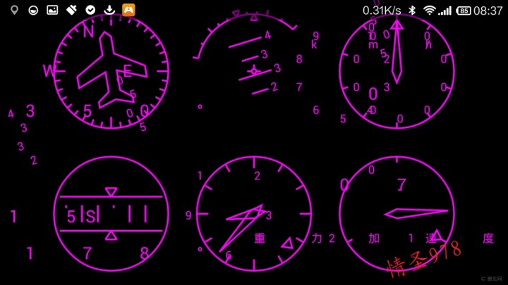Tap the checkmark notification icon
The image size is (508, 285).
pos(90,10)
